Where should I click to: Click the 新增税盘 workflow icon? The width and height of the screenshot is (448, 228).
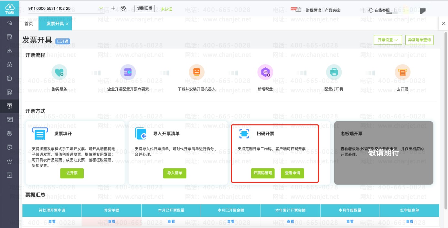[265, 73]
